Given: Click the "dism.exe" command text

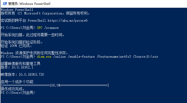Looking at the screenshot, I should (44, 56).
